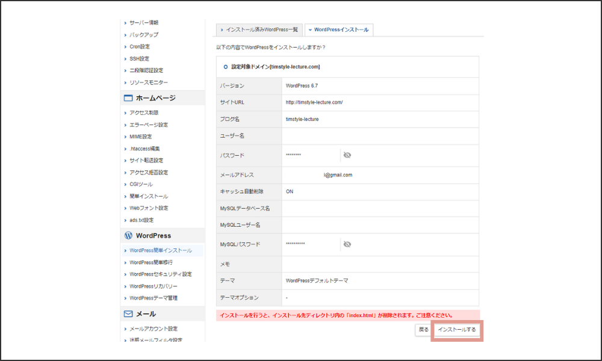Click the 戻る button
Viewport: 602px width, 361px height.
coord(423,330)
